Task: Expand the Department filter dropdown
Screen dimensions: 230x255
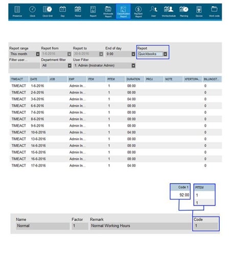Action: (70, 65)
